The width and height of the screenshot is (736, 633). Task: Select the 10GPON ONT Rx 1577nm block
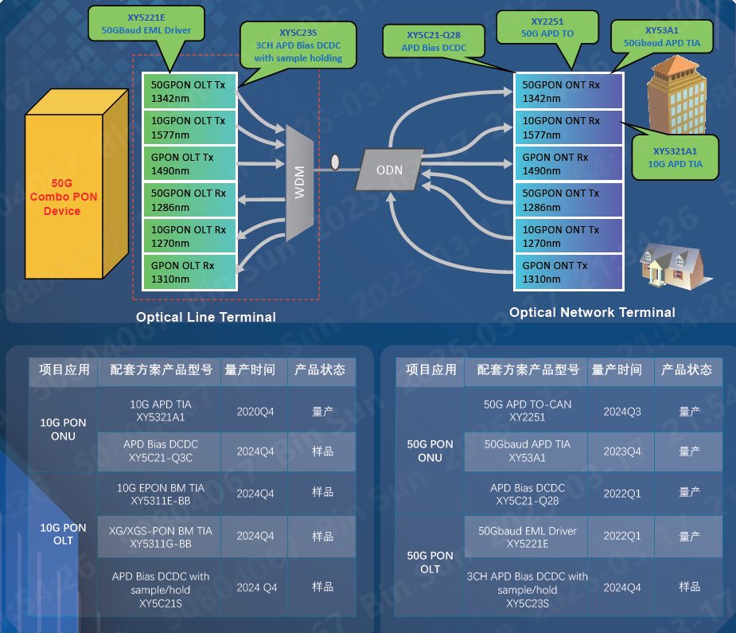point(568,127)
